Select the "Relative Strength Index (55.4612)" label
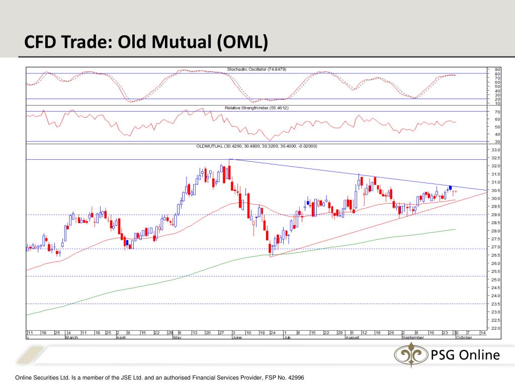The width and height of the screenshot is (515, 386). (x=256, y=108)
